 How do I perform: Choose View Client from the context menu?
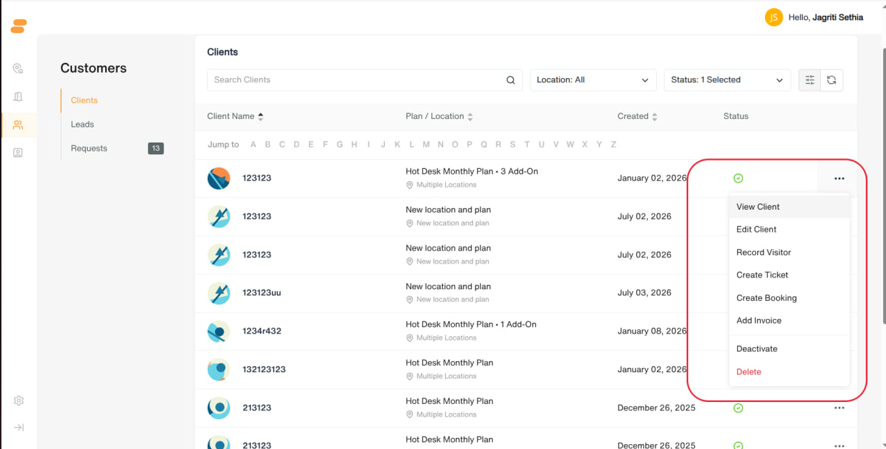(x=758, y=207)
